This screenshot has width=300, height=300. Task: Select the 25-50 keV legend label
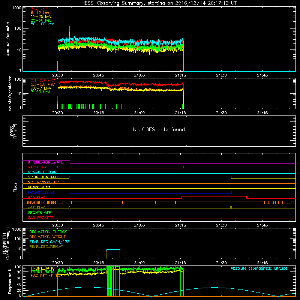coord(41,20)
